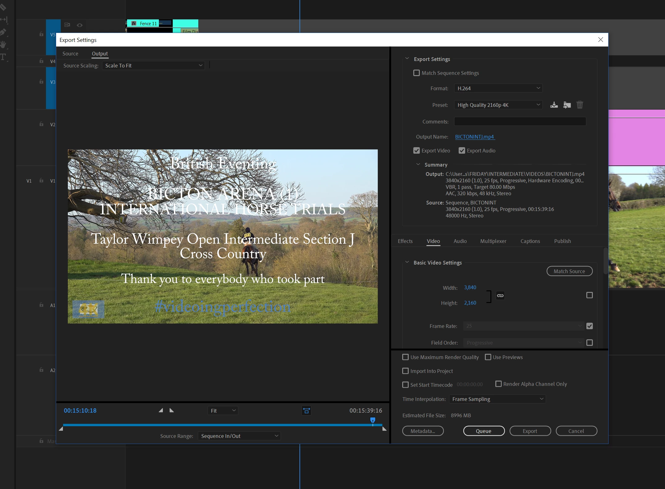This screenshot has height=489, width=665.
Task: Toggle the aspect ratio correction icon
Action: tap(306, 411)
